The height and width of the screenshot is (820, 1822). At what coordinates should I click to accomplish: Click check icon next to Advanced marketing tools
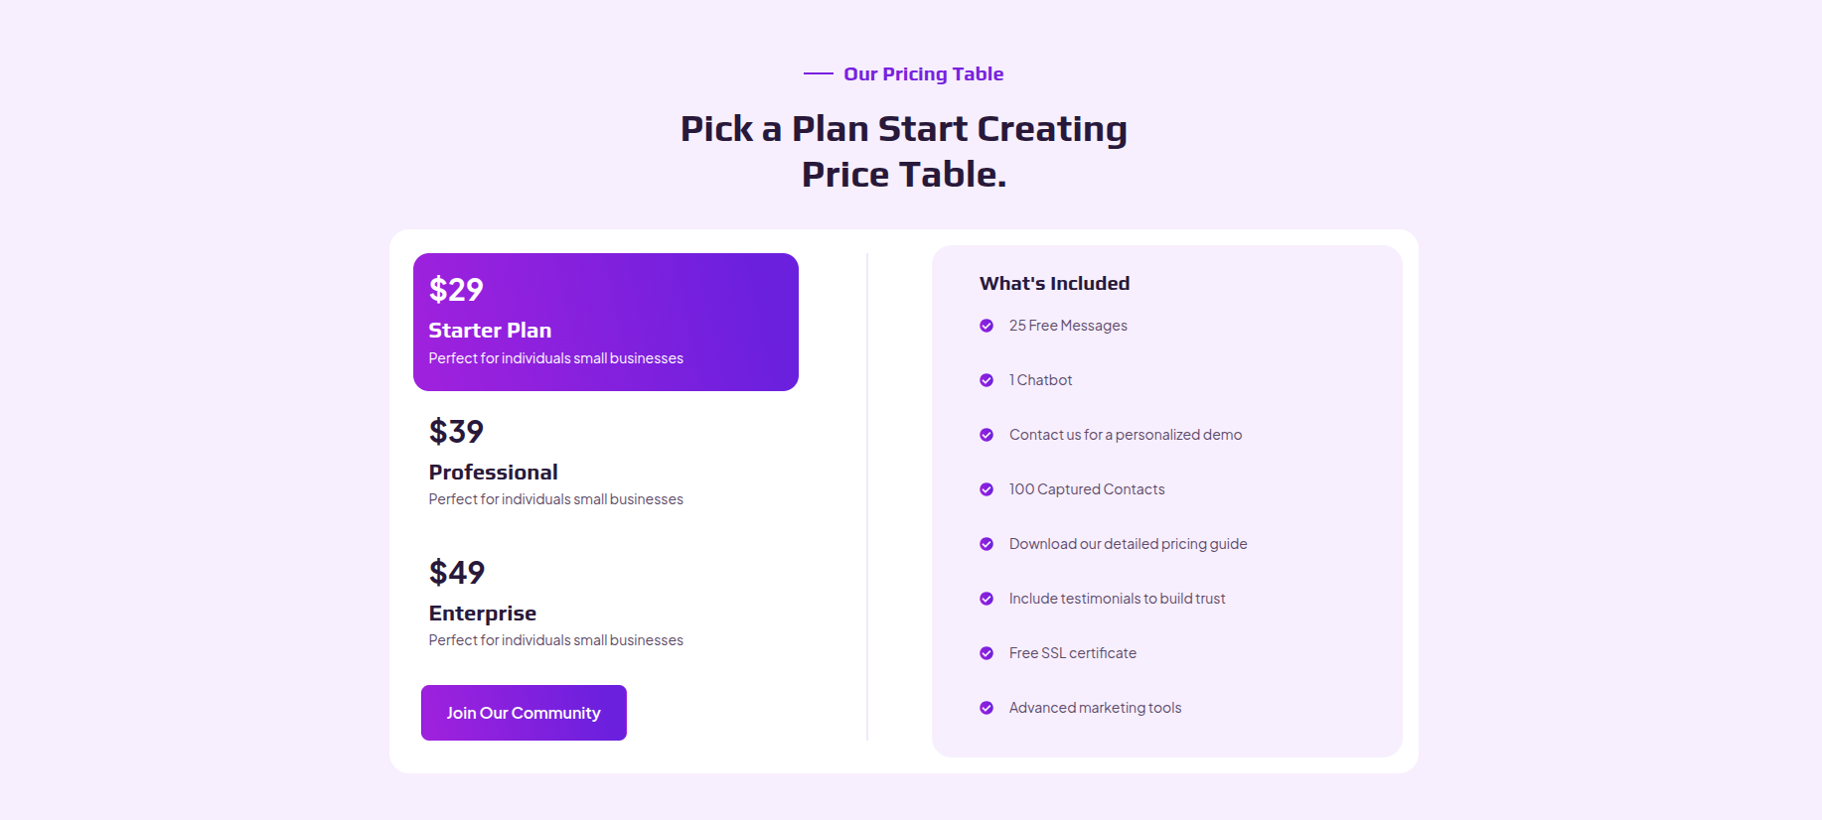click(987, 708)
